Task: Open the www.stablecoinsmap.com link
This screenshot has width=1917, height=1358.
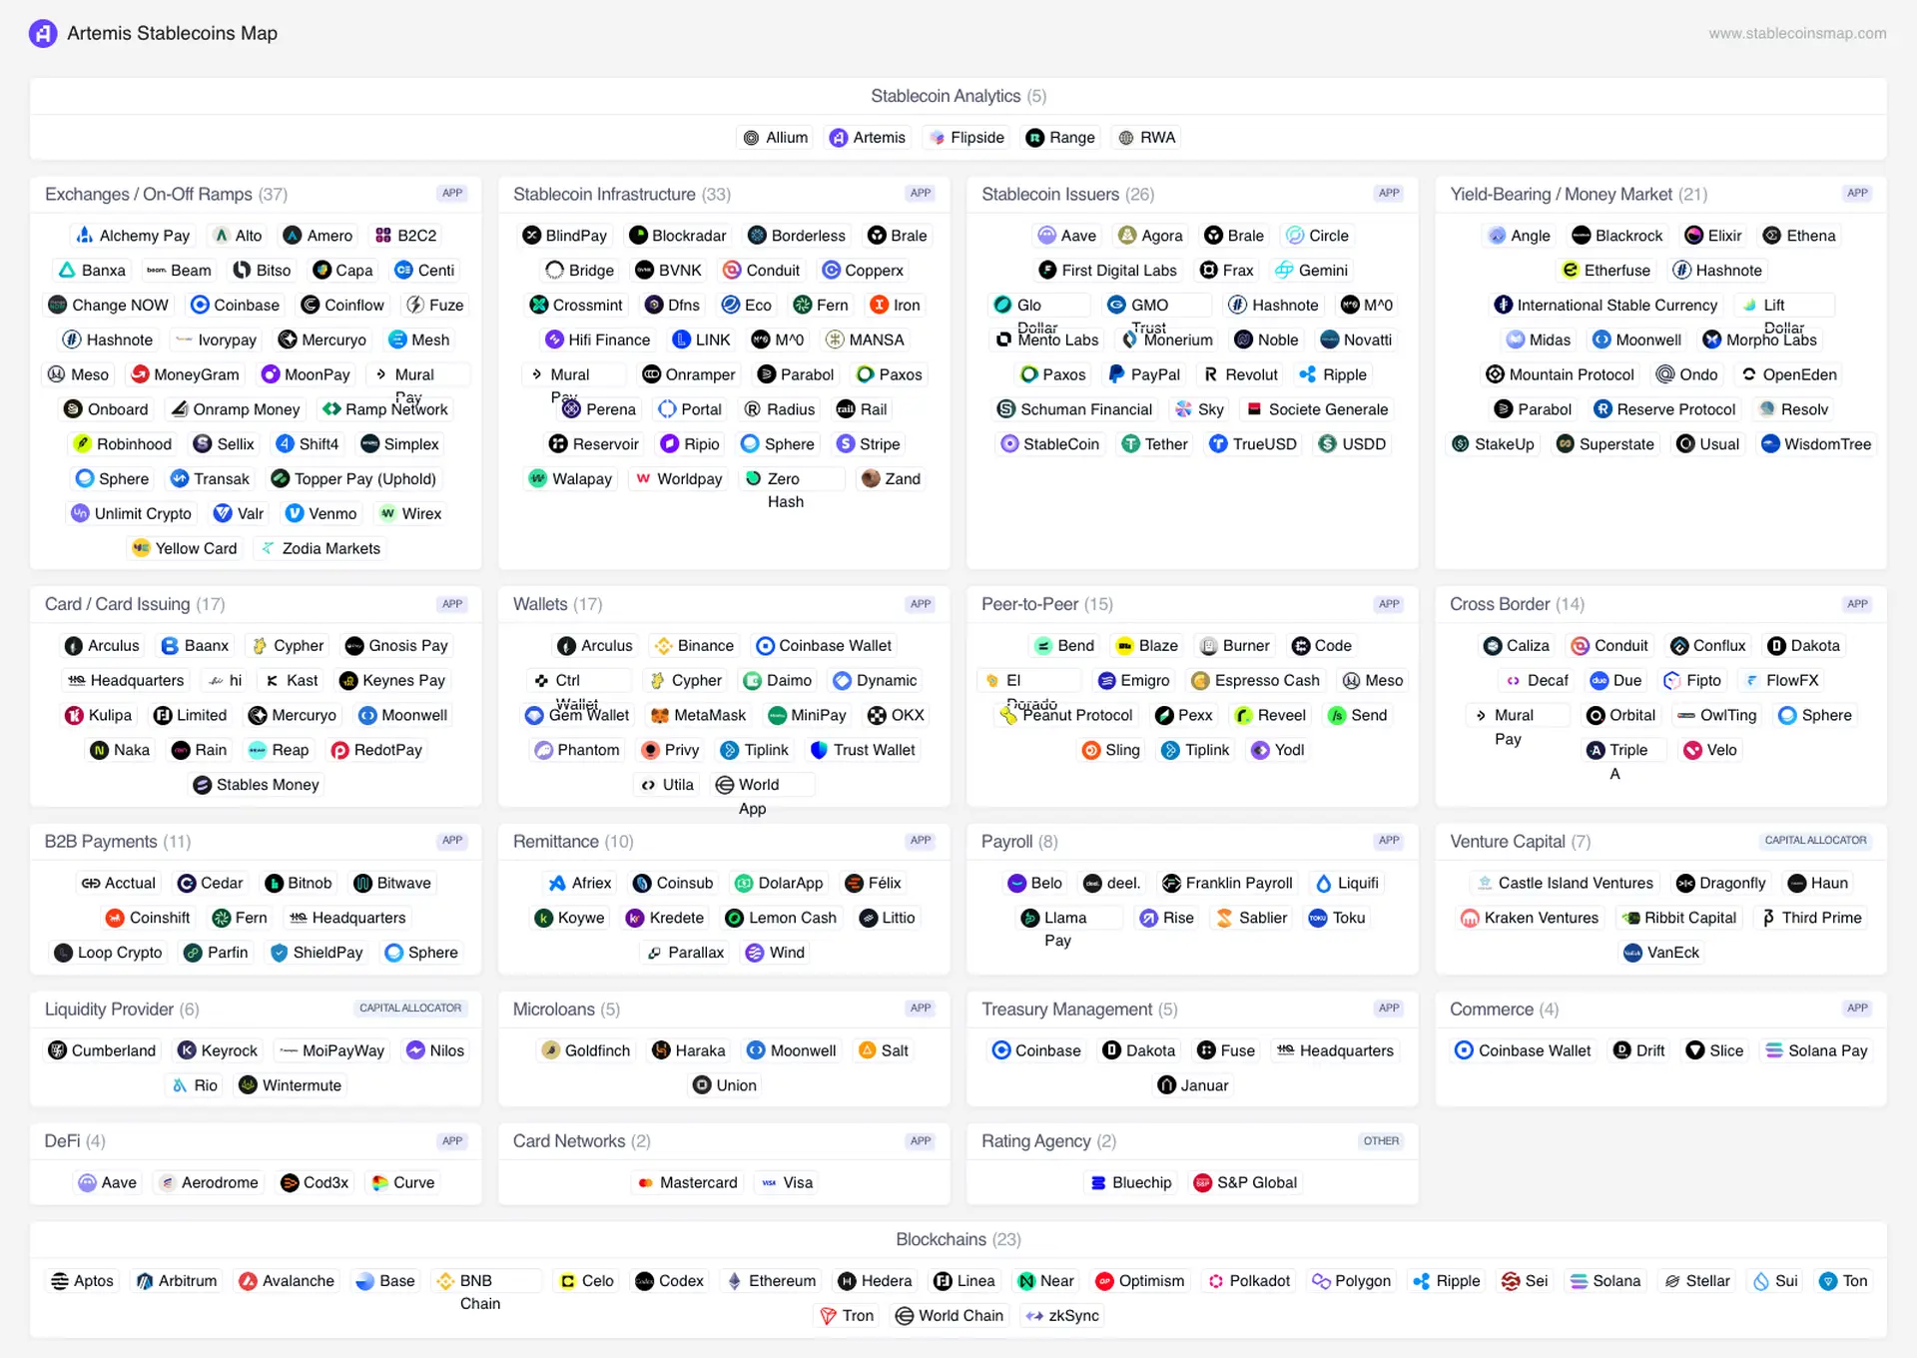Action: coord(1797,33)
